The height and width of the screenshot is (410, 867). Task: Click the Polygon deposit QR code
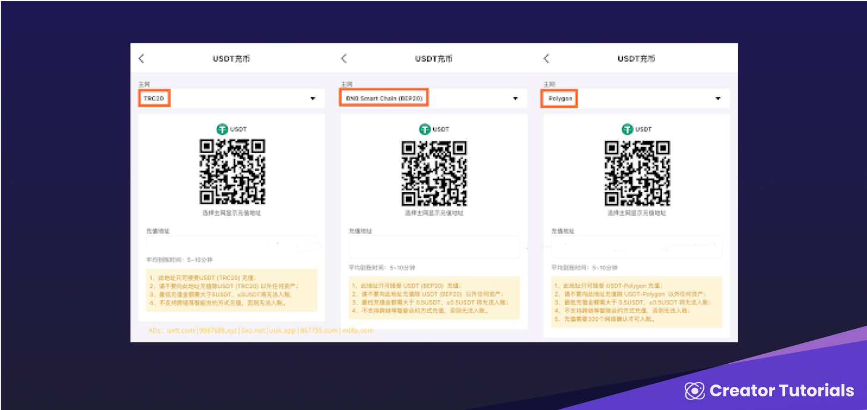pyautogui.click(x=637, y=172)
